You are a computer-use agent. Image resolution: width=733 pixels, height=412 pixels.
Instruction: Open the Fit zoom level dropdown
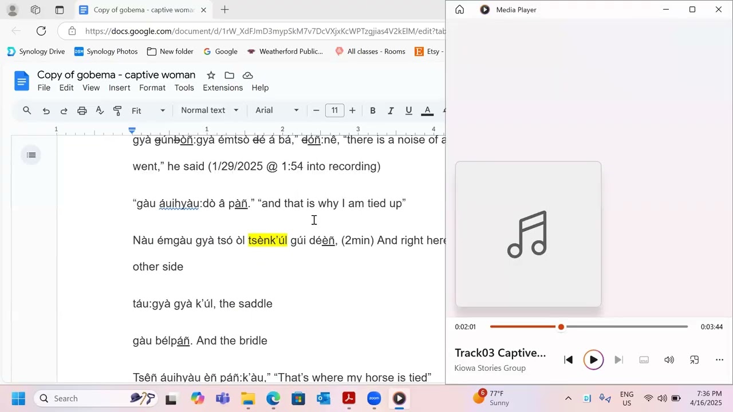point(148,110)
